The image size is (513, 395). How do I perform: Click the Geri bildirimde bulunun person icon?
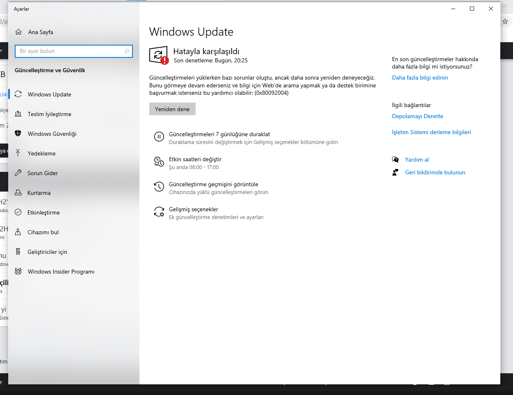pos(395,172)
